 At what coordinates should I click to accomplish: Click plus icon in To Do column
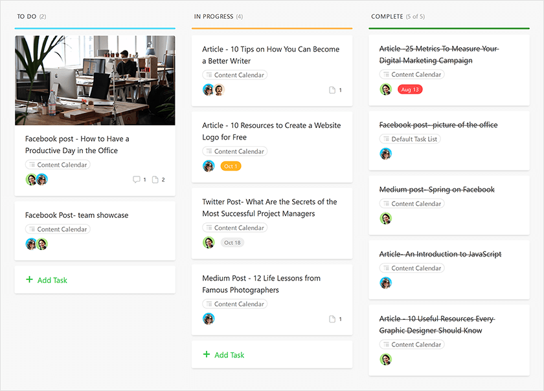click(x=30, y=279)
